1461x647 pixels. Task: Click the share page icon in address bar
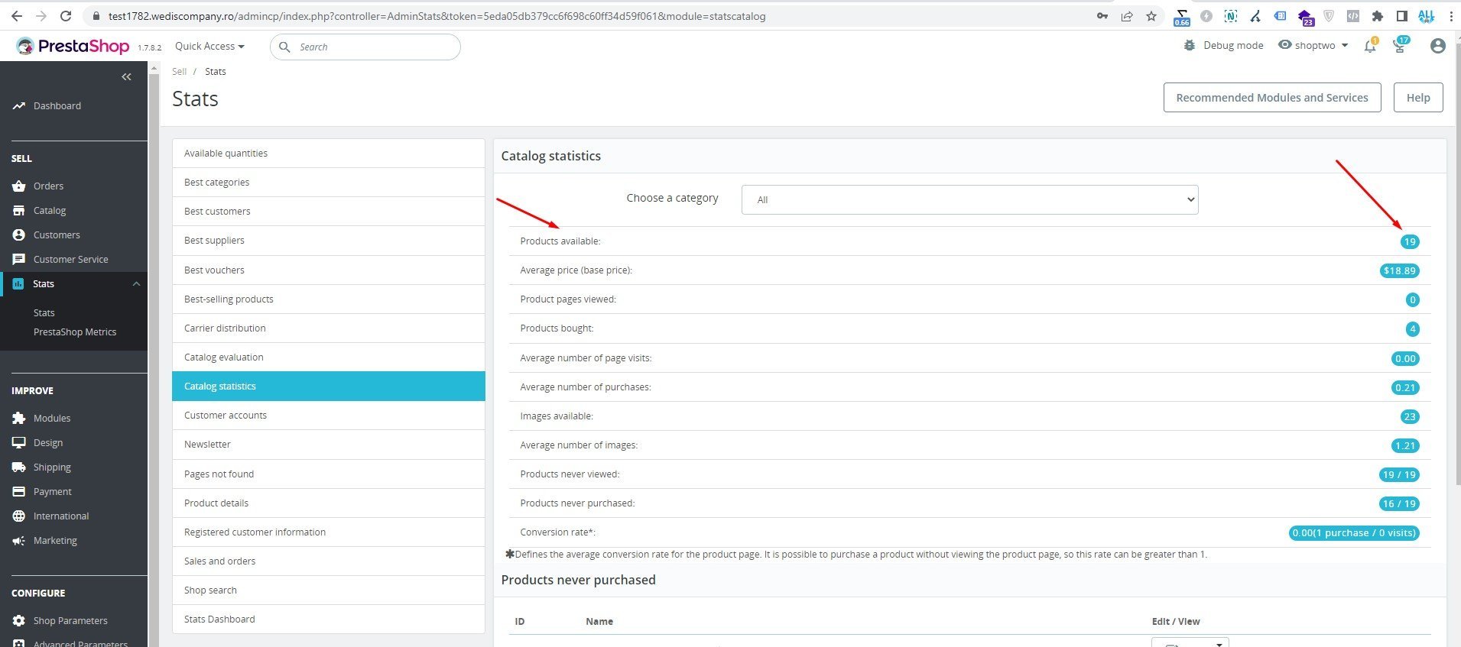tap(1127, 15)
